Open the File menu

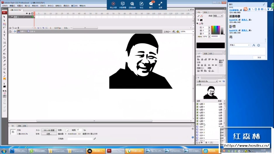tap(5, 6)
